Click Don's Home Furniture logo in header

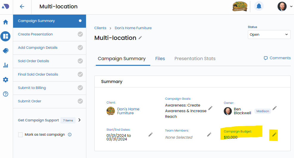pyautogui.click(x=240, y=6)
